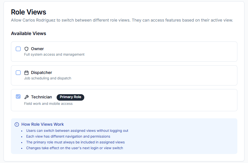Image resolution: width=248 pixels, height=163 pixels.
Task: Click the bullet about switching views without logging out
Action: (77, 131)
